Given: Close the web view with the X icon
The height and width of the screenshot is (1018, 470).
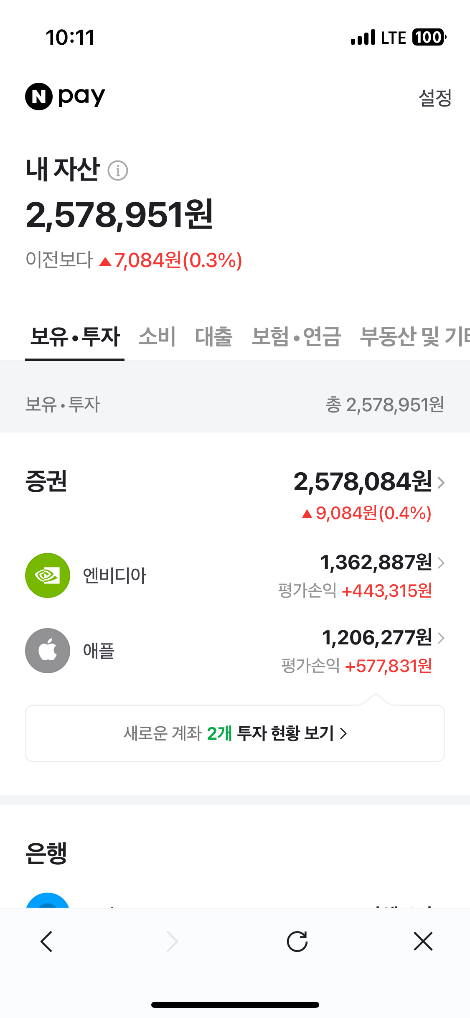Looking at the screenshot, I should click(x=423, y=942).
